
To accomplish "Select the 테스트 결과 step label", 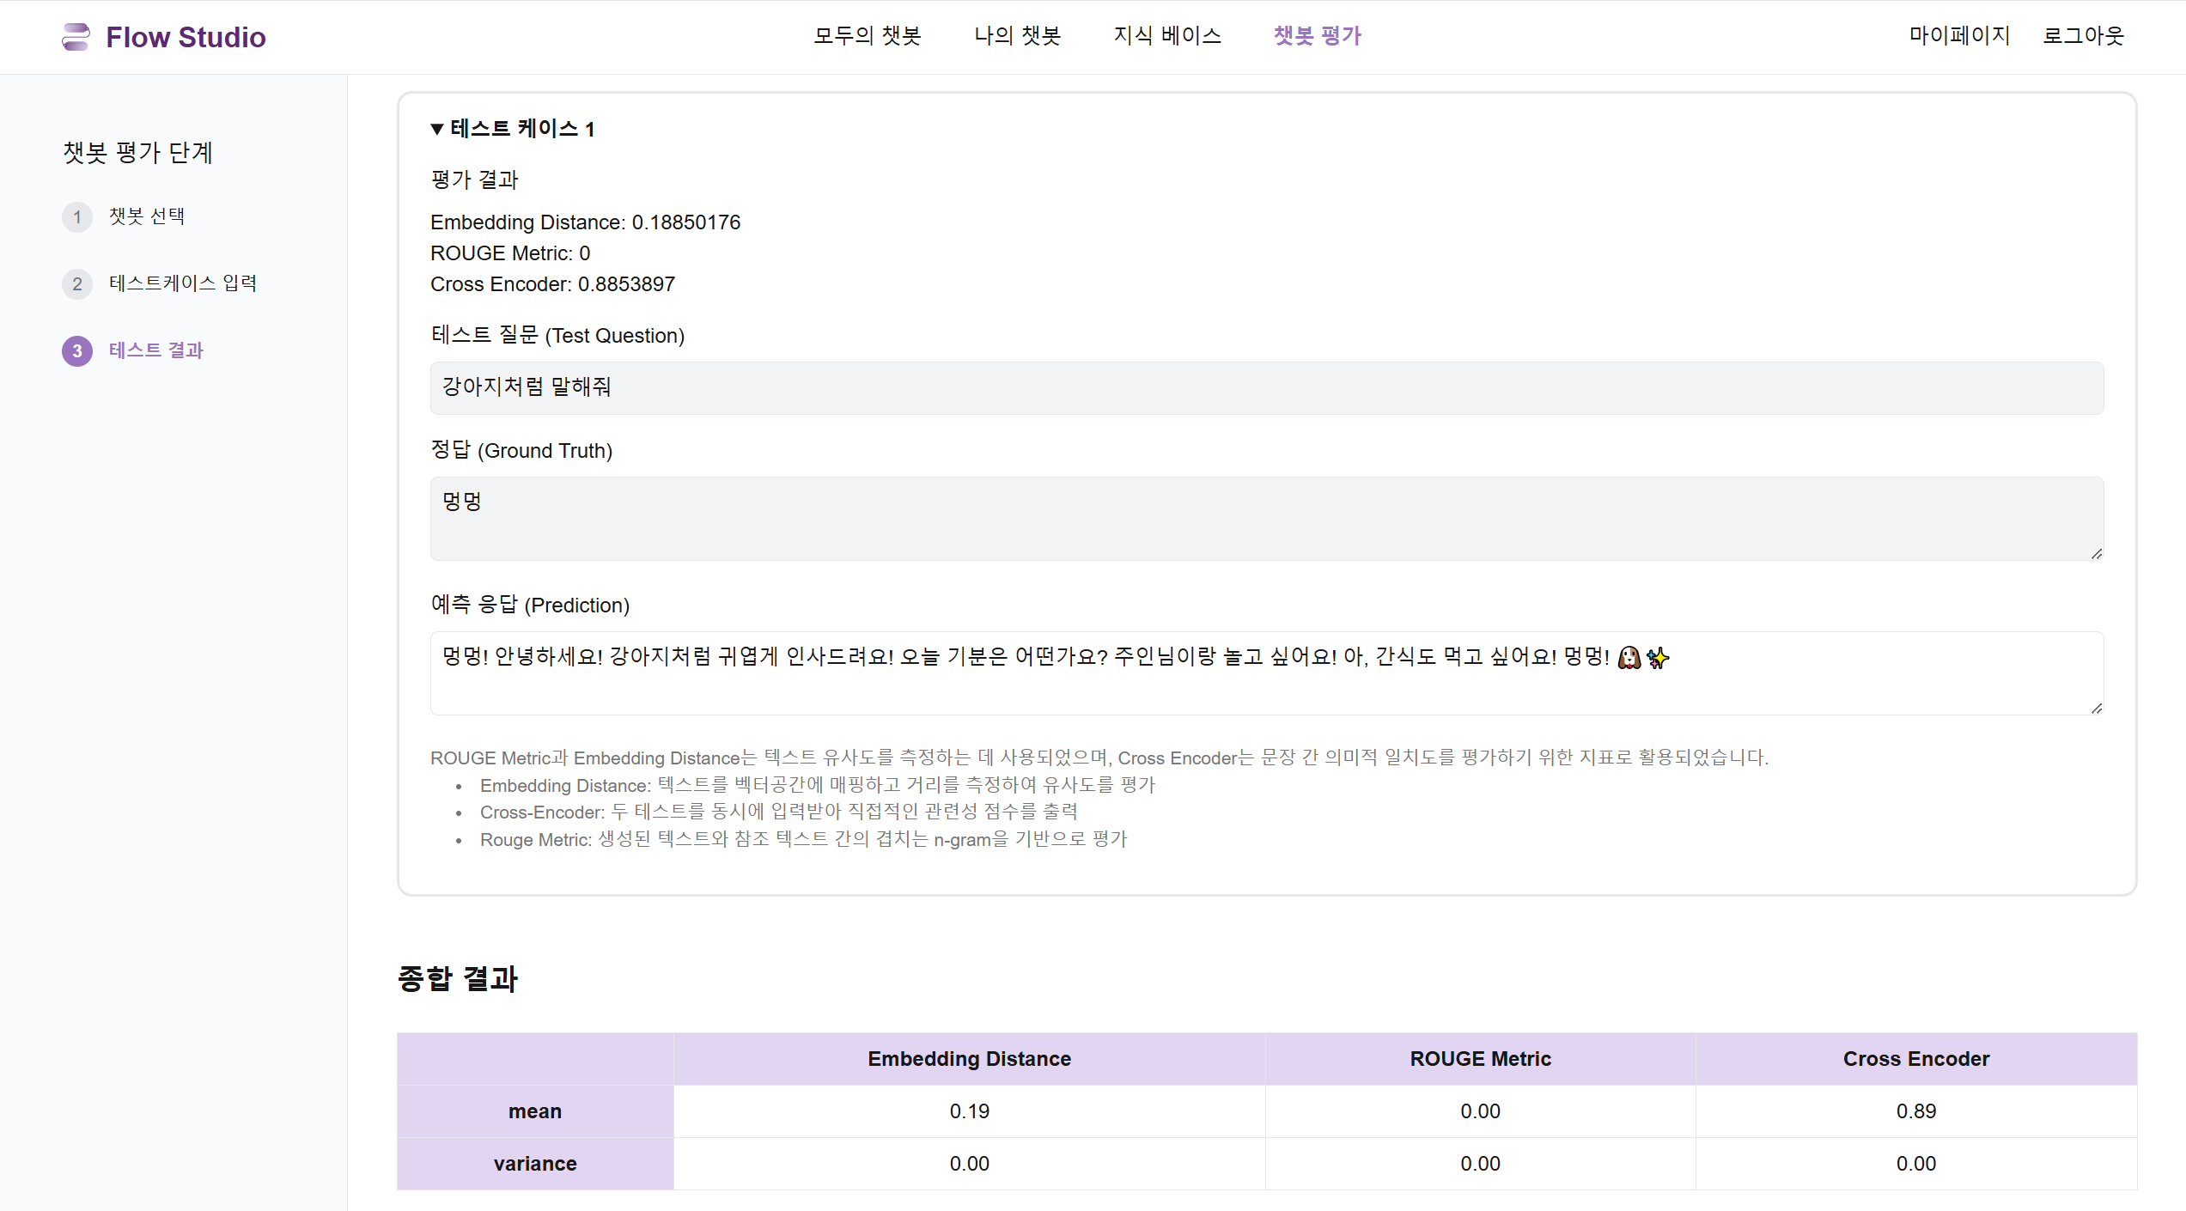I will click(156, 350).
